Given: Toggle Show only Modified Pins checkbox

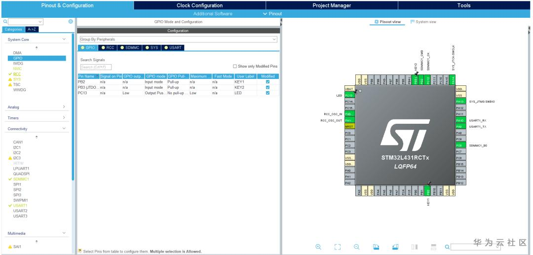Looking at the screenshot, I should [235, 66].
